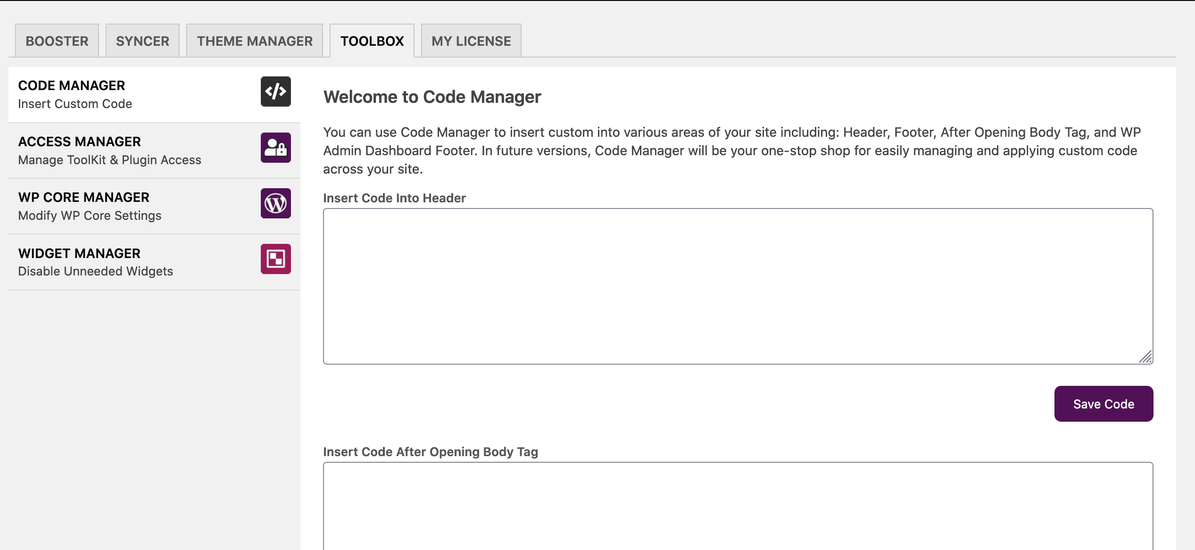The height and width of the screenshot is (550, 1195).
Task: Go to the Theme Manager tab
Action: tap(255, 41)
